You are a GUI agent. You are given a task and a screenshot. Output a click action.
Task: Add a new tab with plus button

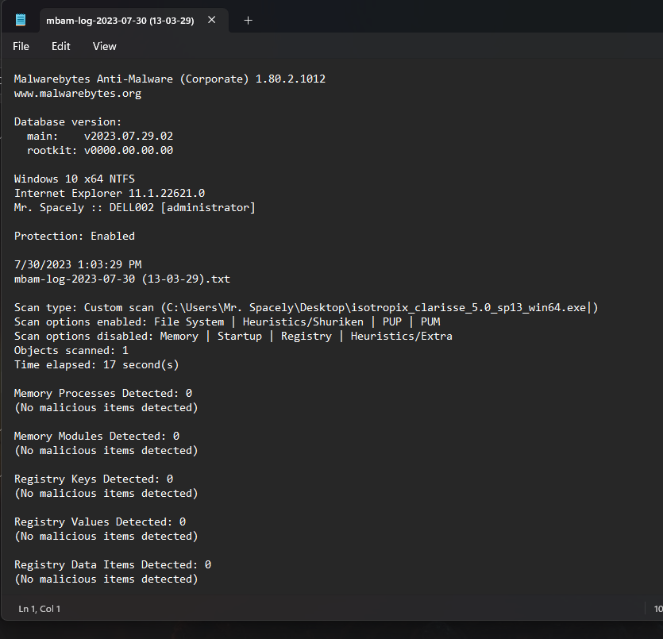point(249,21)
